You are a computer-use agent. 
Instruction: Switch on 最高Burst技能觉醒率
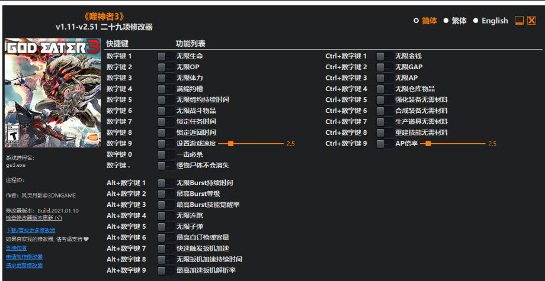(165, 205)
